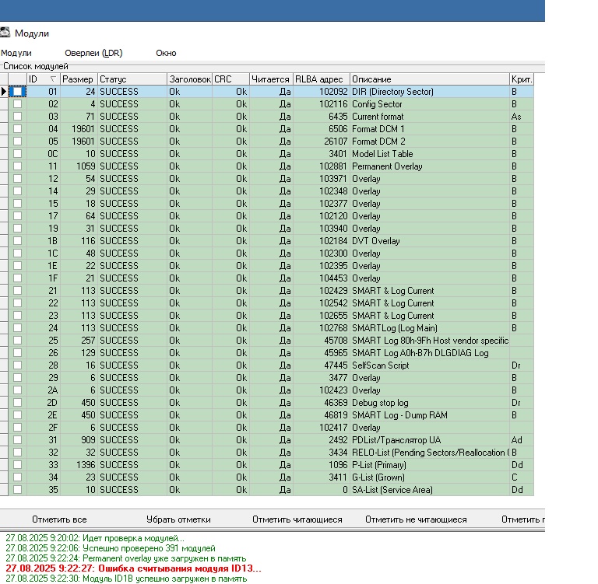598x584 pixels.
Task: Click size value 19601 in row 04
Action: click(79, 129)
